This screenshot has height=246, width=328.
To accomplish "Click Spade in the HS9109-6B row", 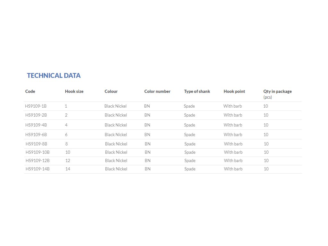I will [x=190, y=135].
